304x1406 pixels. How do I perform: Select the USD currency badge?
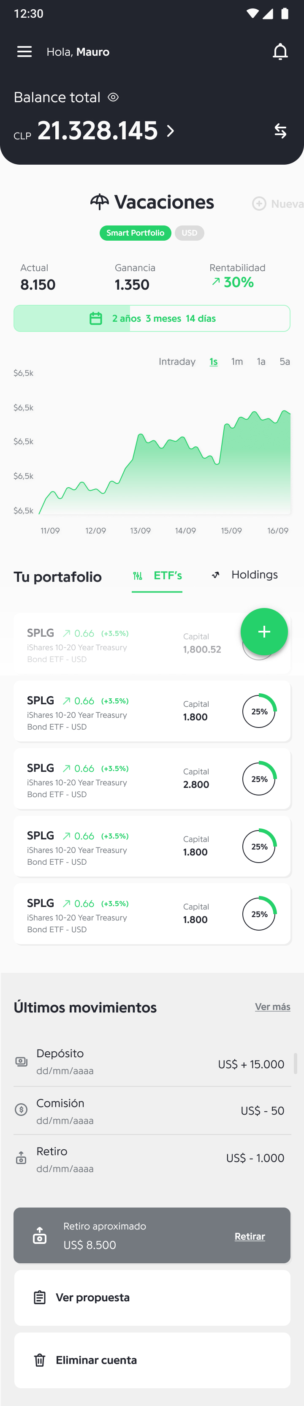tap(190, 233)
